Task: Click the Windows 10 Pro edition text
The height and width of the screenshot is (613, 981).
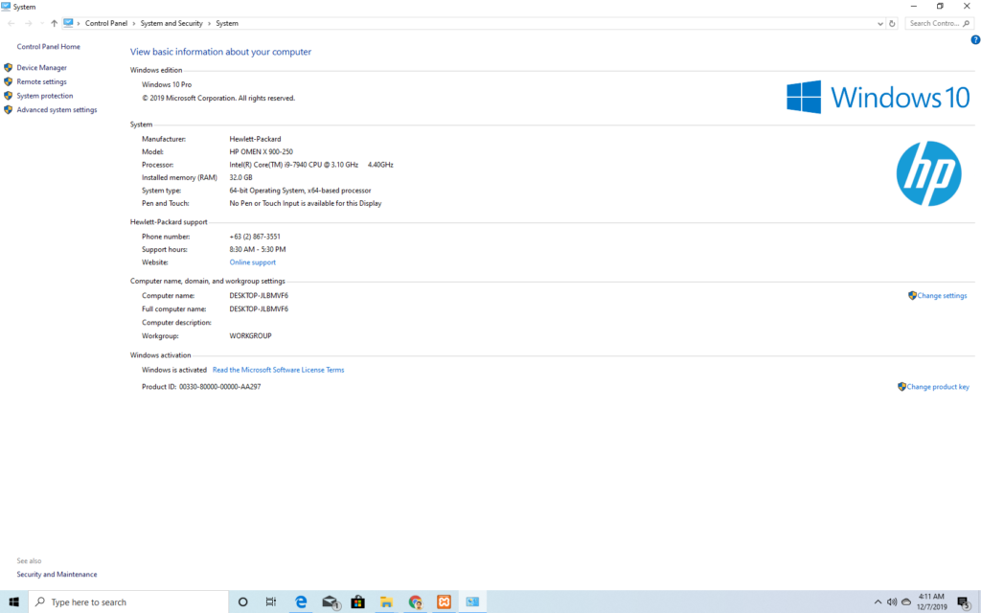Action: pos(167,84)
